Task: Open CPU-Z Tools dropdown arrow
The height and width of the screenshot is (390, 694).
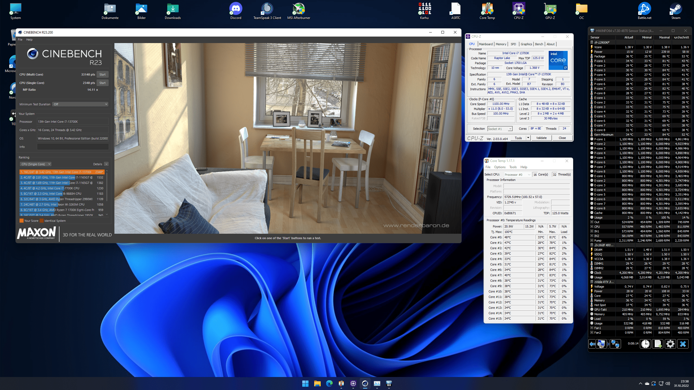Action: click(528, 138)
